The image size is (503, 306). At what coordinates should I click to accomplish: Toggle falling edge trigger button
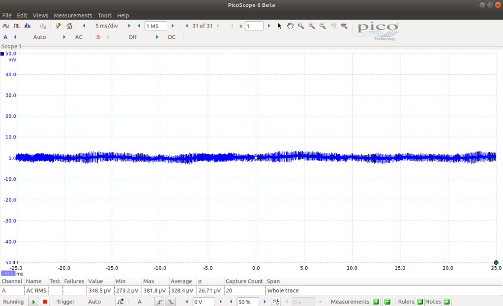point(170,302)
